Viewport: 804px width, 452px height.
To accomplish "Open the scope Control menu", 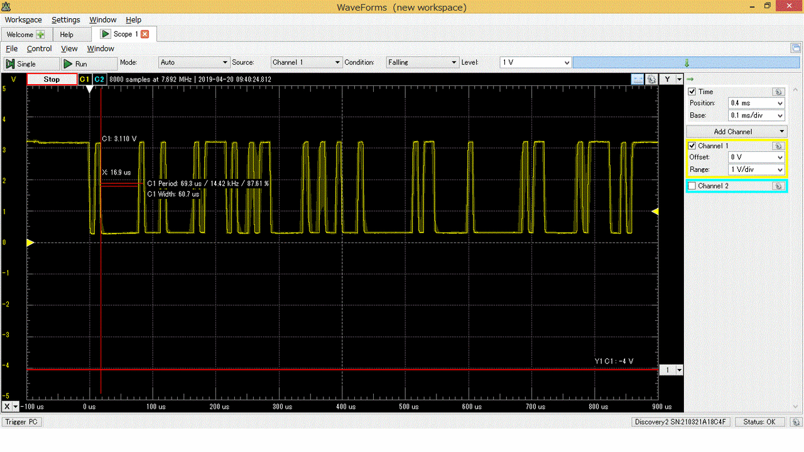I will [39, 48].
